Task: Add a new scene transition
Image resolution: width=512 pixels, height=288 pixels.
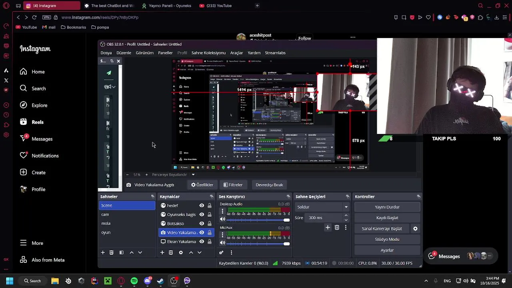Action: pos(328,227)
